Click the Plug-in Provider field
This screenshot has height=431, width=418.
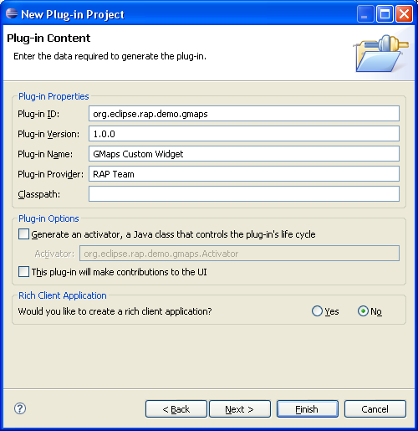pos(244,174)
